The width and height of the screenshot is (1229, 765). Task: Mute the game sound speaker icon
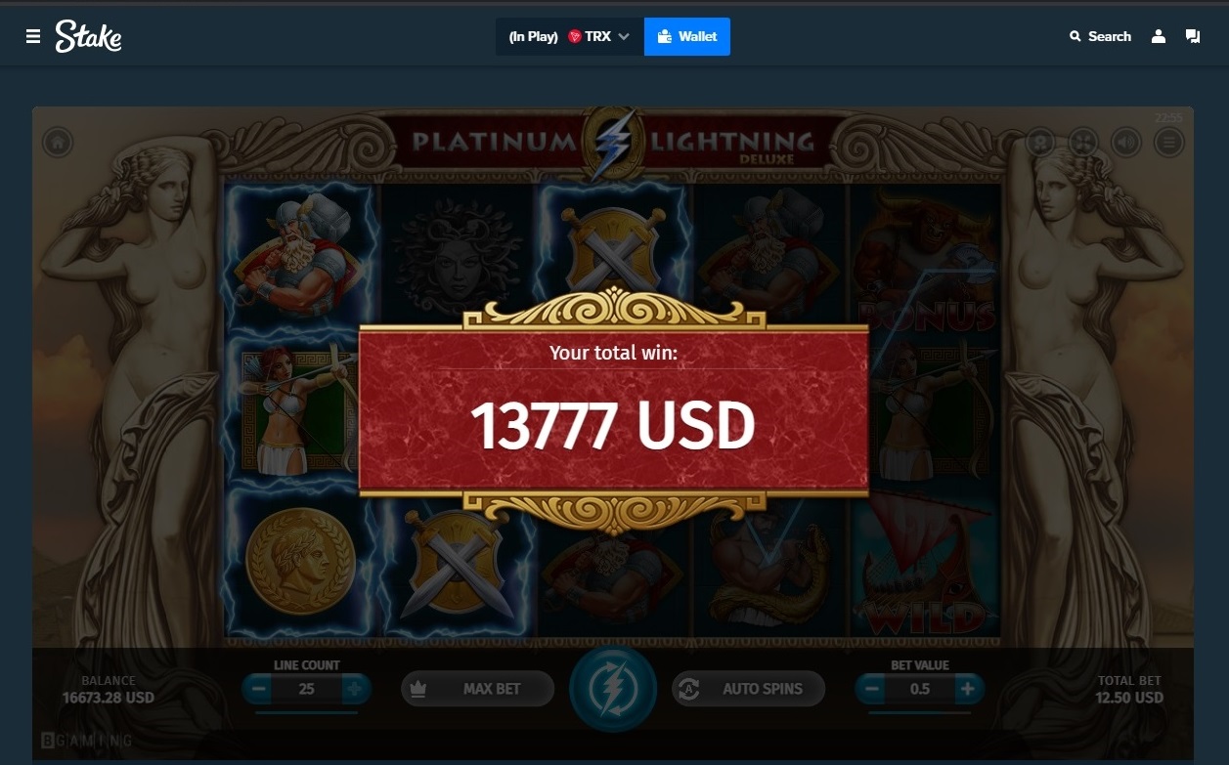tap(1126, 144)
